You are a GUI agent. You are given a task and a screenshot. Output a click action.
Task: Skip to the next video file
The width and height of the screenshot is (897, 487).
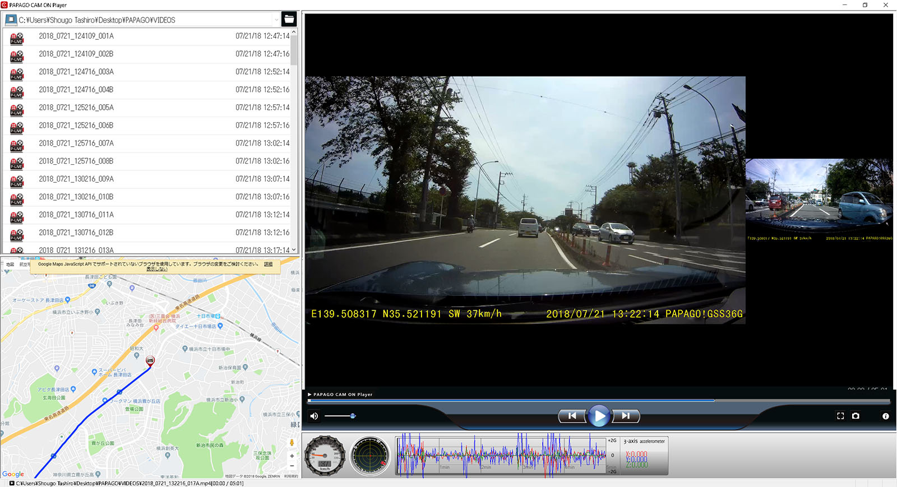[x=626, y=416]
